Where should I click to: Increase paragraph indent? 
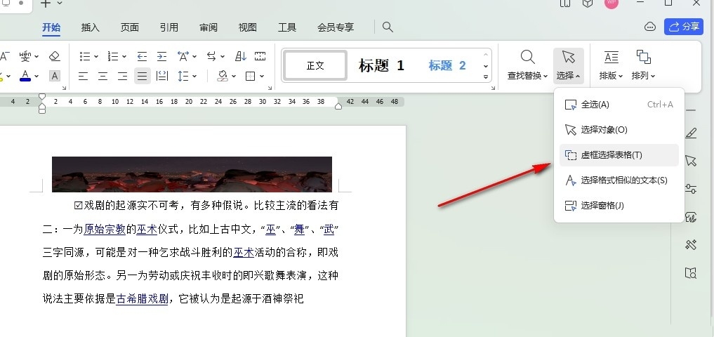[x=161, y=56]
